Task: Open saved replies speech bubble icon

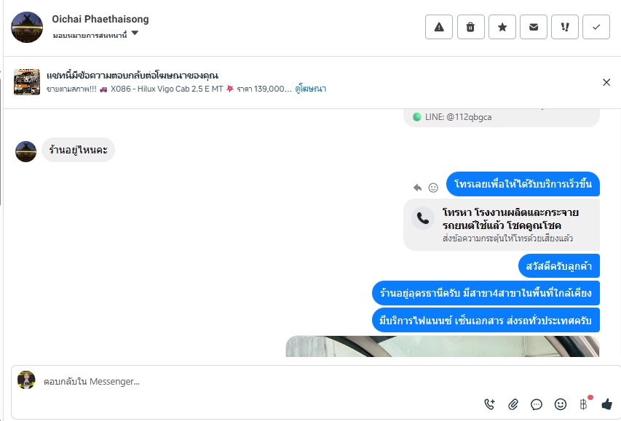Action: (x=537, y=404)
